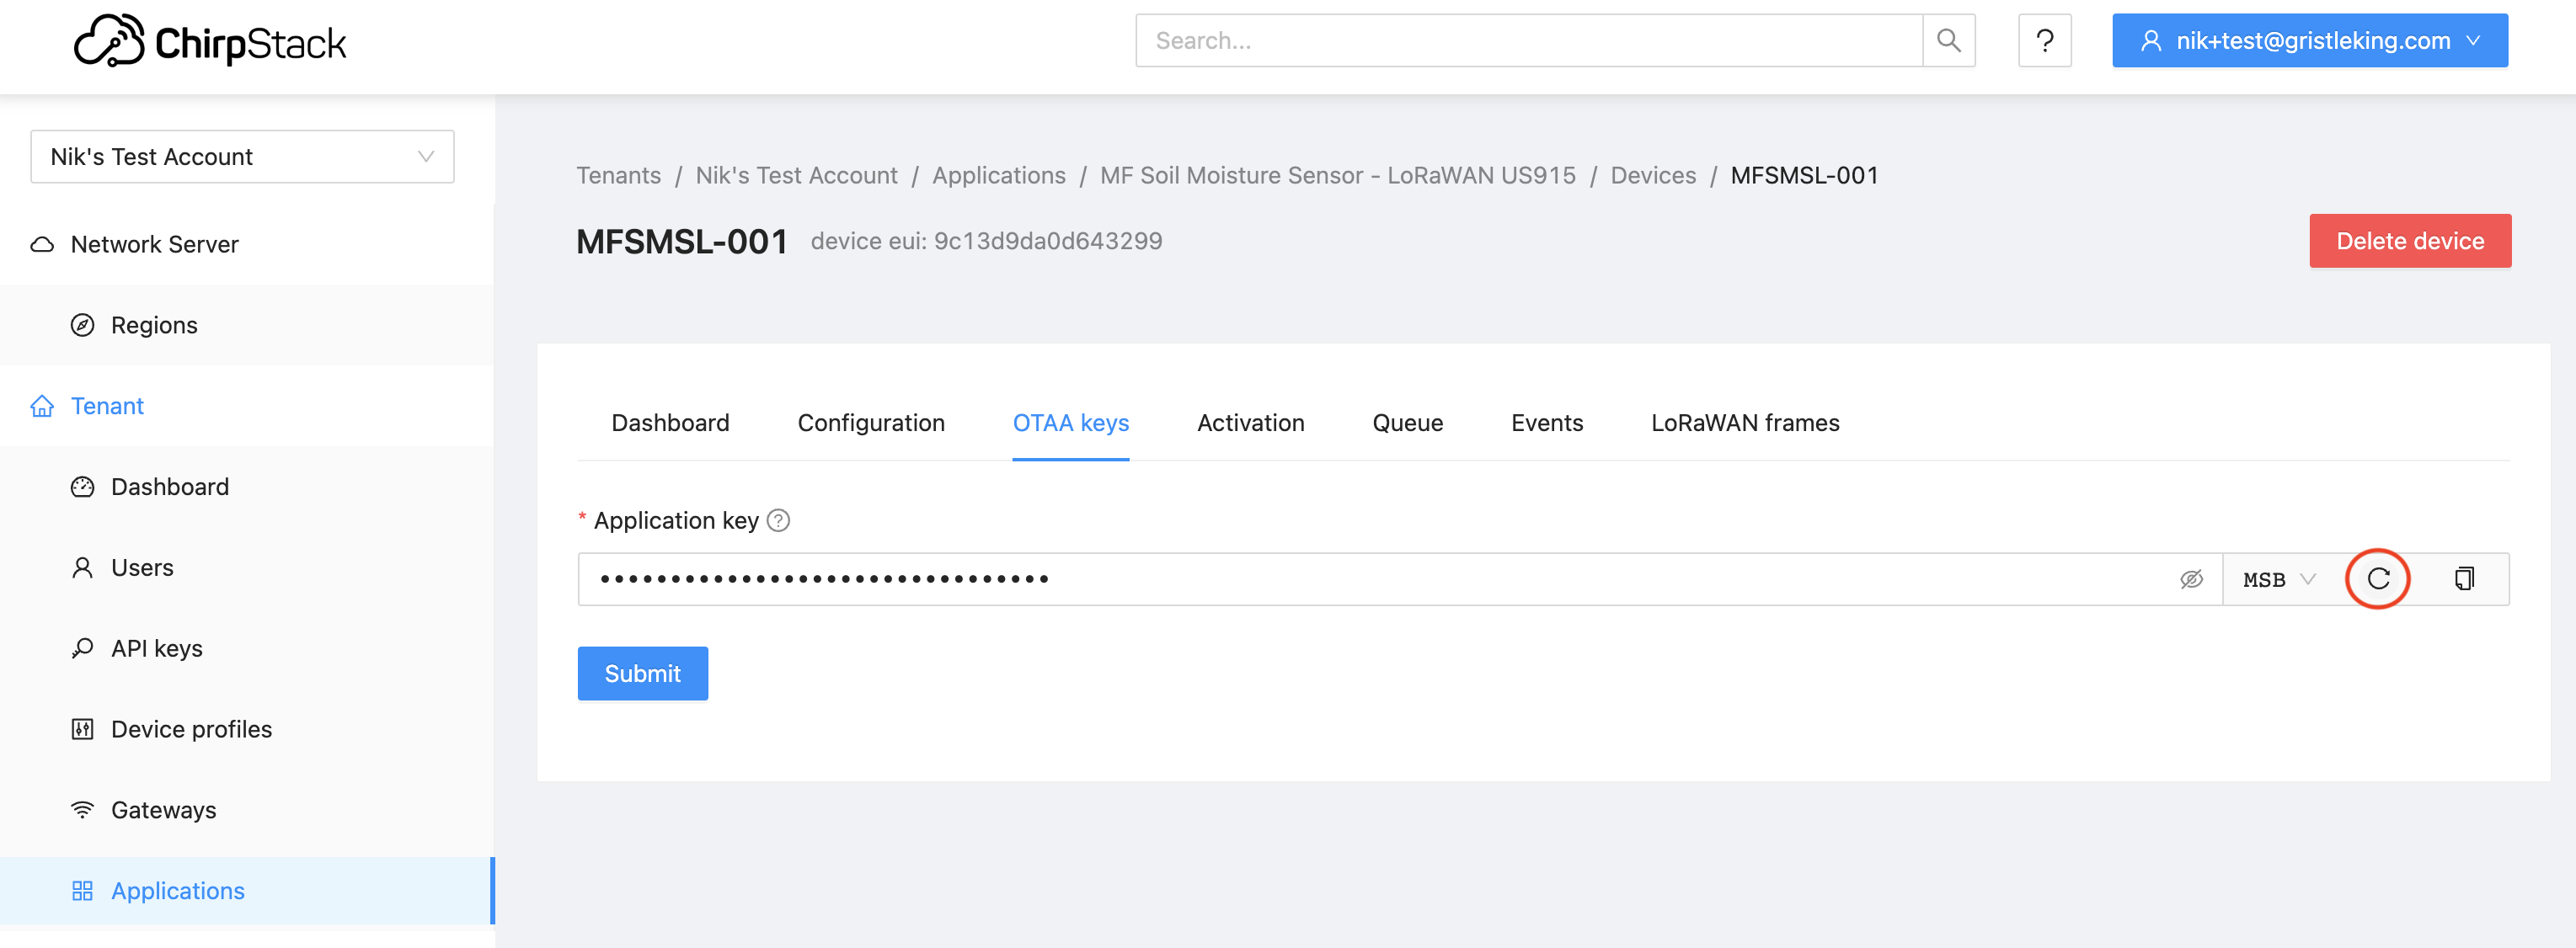Open the nik+test@gristleking.com user menu
The width and height of the screenshot is (2576, 948).
click(2309, 41)
